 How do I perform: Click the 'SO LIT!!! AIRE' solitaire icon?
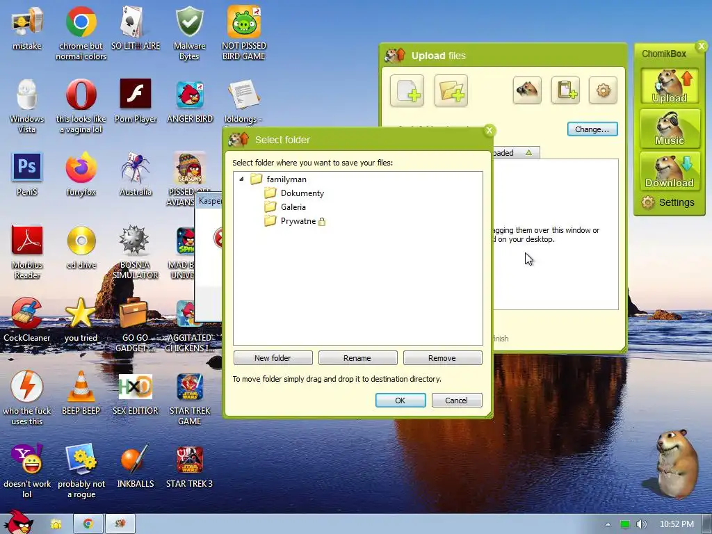[136, 29]
